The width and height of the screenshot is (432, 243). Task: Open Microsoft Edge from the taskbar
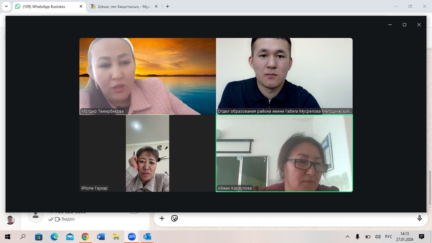click(x=54, y=237)
